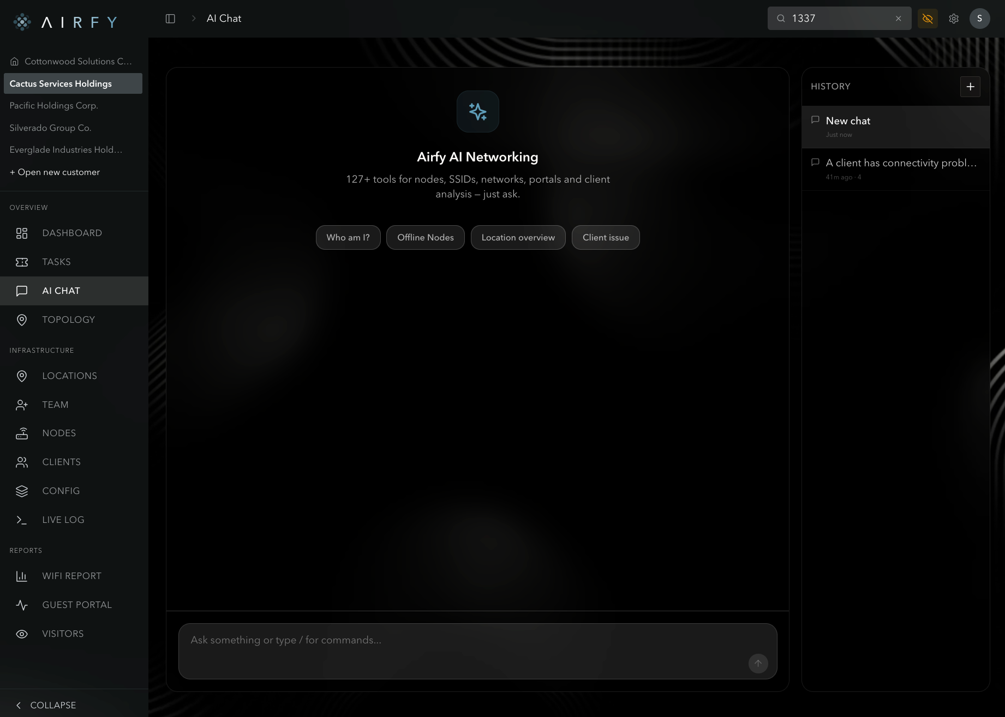Click chat icon beside 'A client has connectivity'
The height and width of the screenshot is (717, 1005).
[815, 162]
